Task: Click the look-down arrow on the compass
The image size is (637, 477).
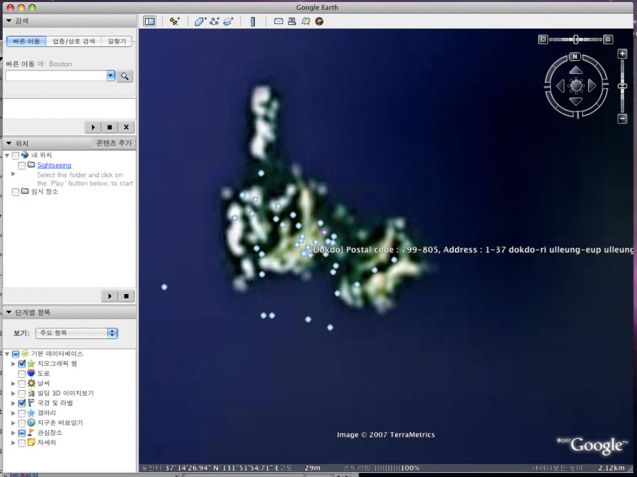Action: pyautogui.click(x=575, y=102)
